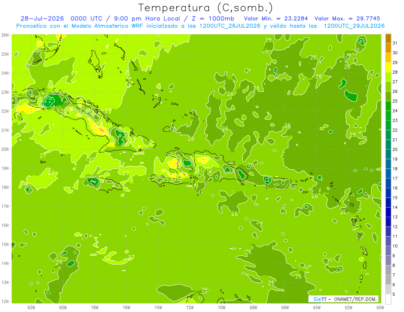Viewport: 404px width, 312px height.
Task: Click the 'ONAMET/REP.DOM.' credit label
Action: coord(356,299)
